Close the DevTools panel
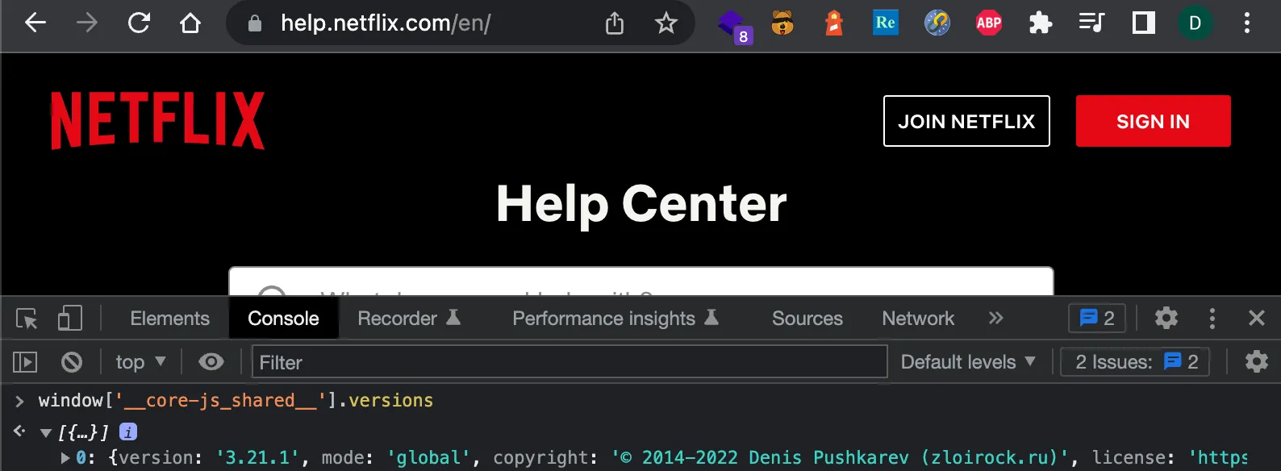The width and height of the screenshot is (1281, 471). click(x=1257, y=318)
